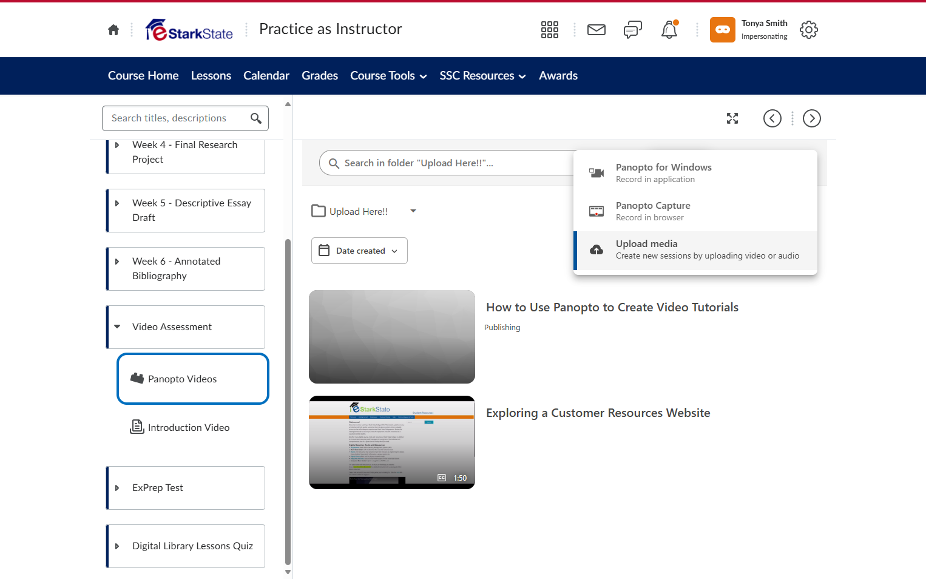Screen dimensions: 926x579
Task: Click the Upload media cloud icon
Action: point(596,249)
